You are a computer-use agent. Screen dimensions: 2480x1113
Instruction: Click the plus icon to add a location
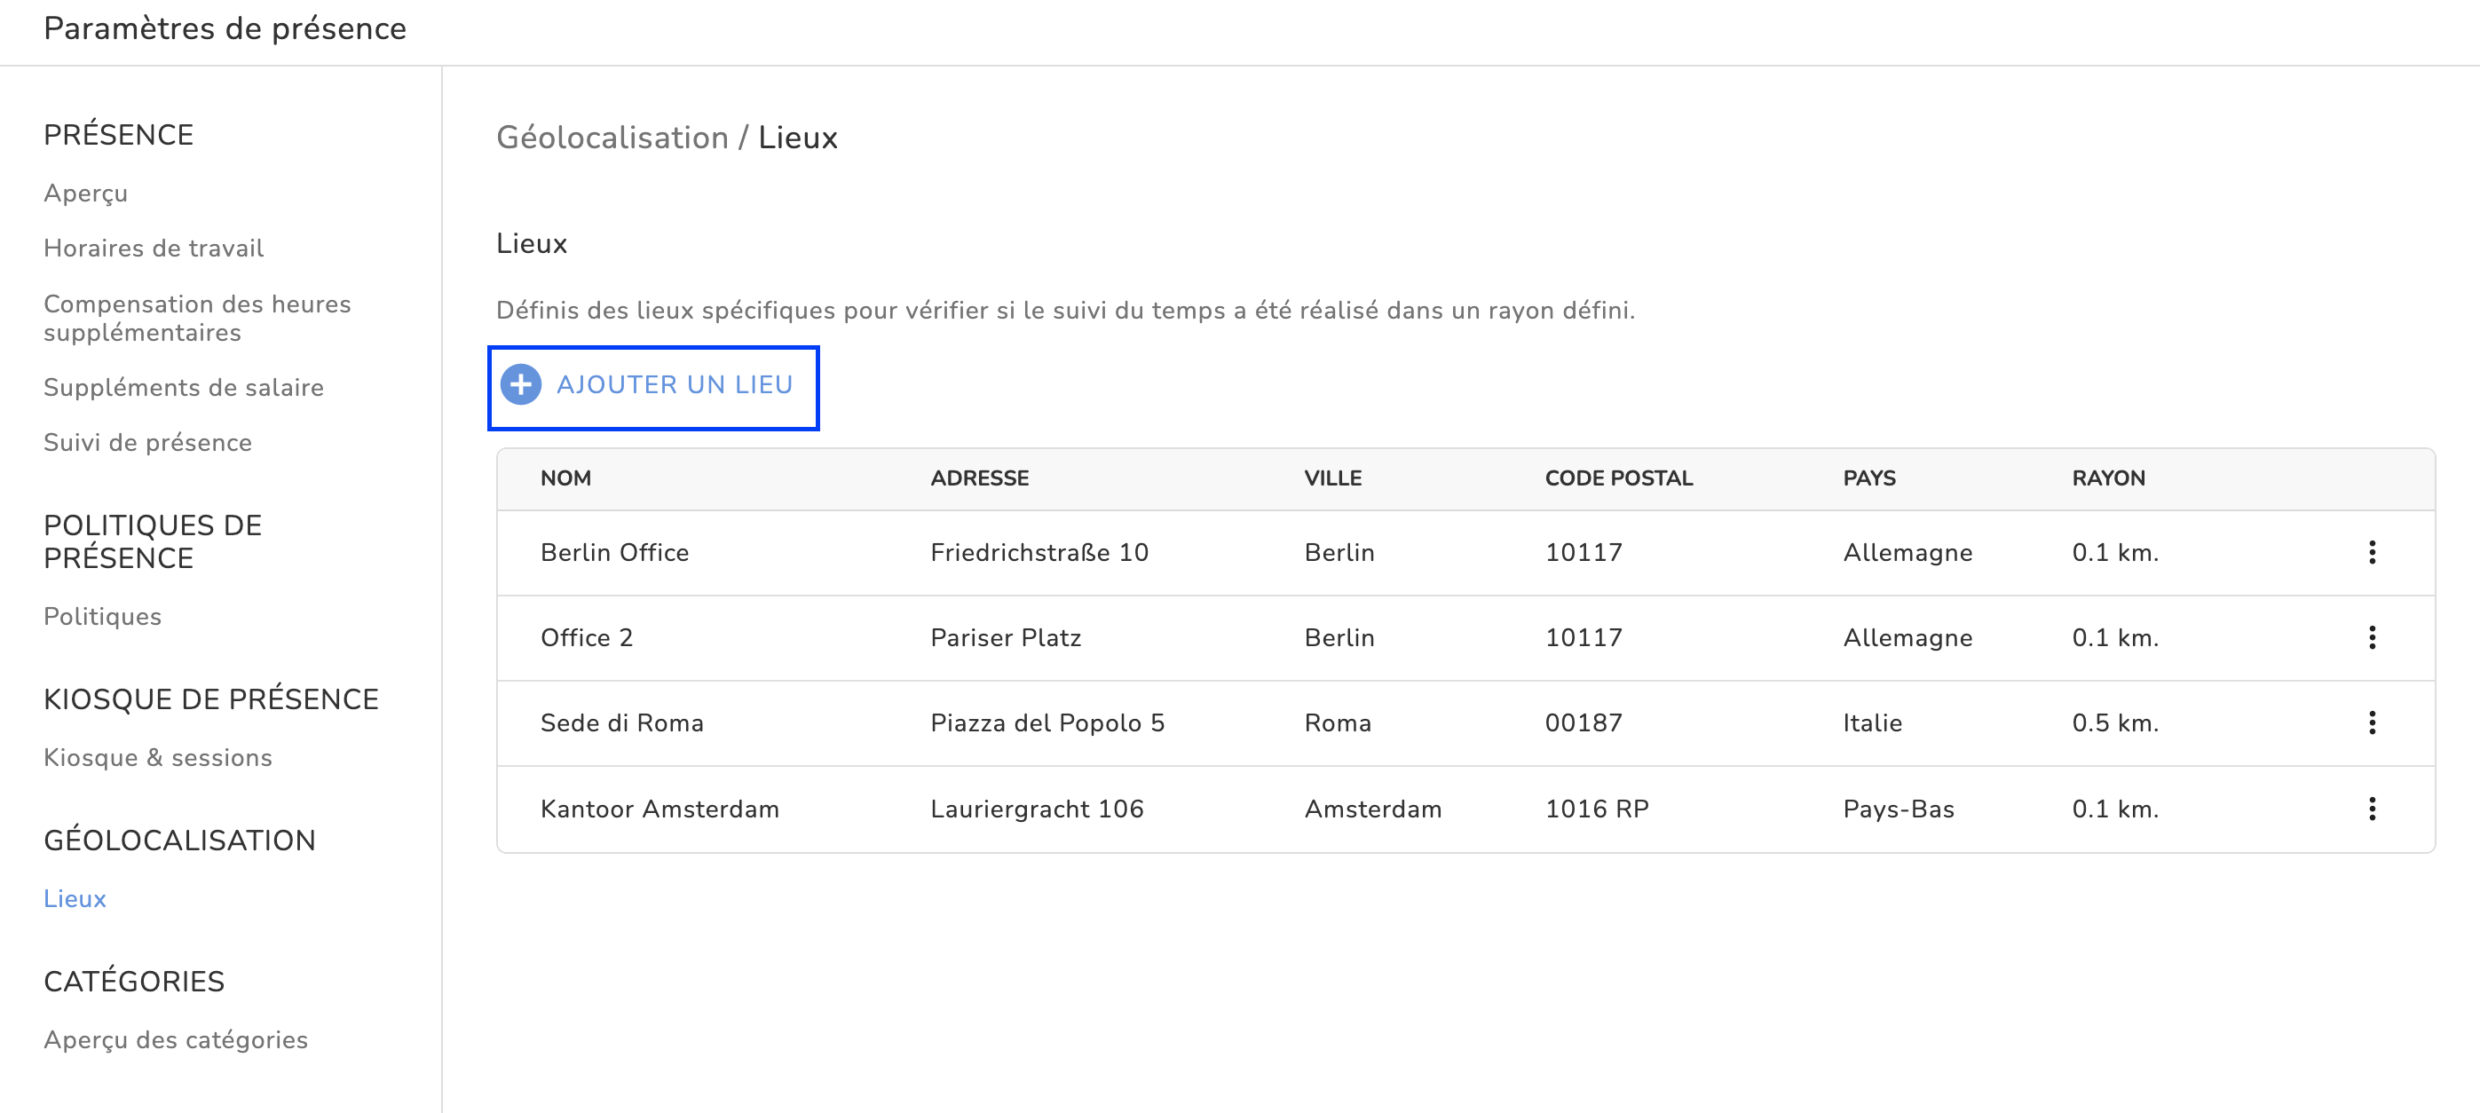[521, 385]
